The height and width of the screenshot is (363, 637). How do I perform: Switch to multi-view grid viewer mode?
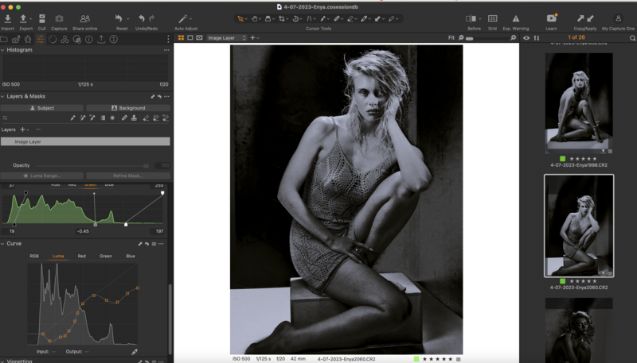[x=182, y=37]
